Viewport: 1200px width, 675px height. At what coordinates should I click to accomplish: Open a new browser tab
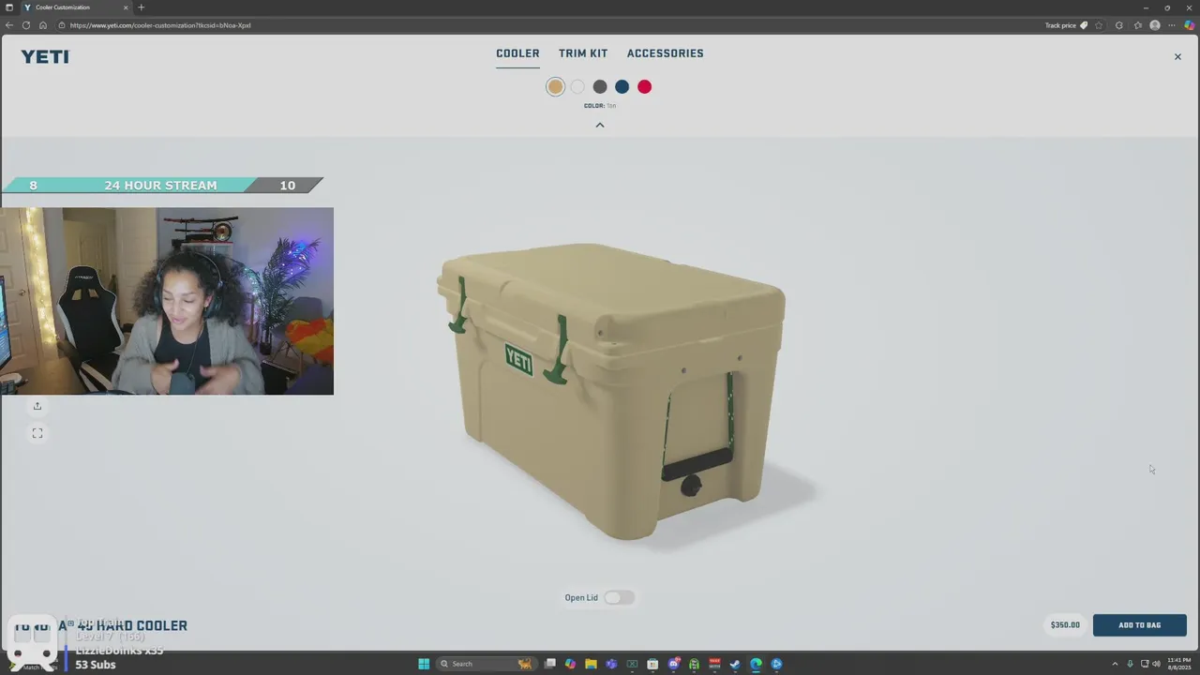click(142, 7)
